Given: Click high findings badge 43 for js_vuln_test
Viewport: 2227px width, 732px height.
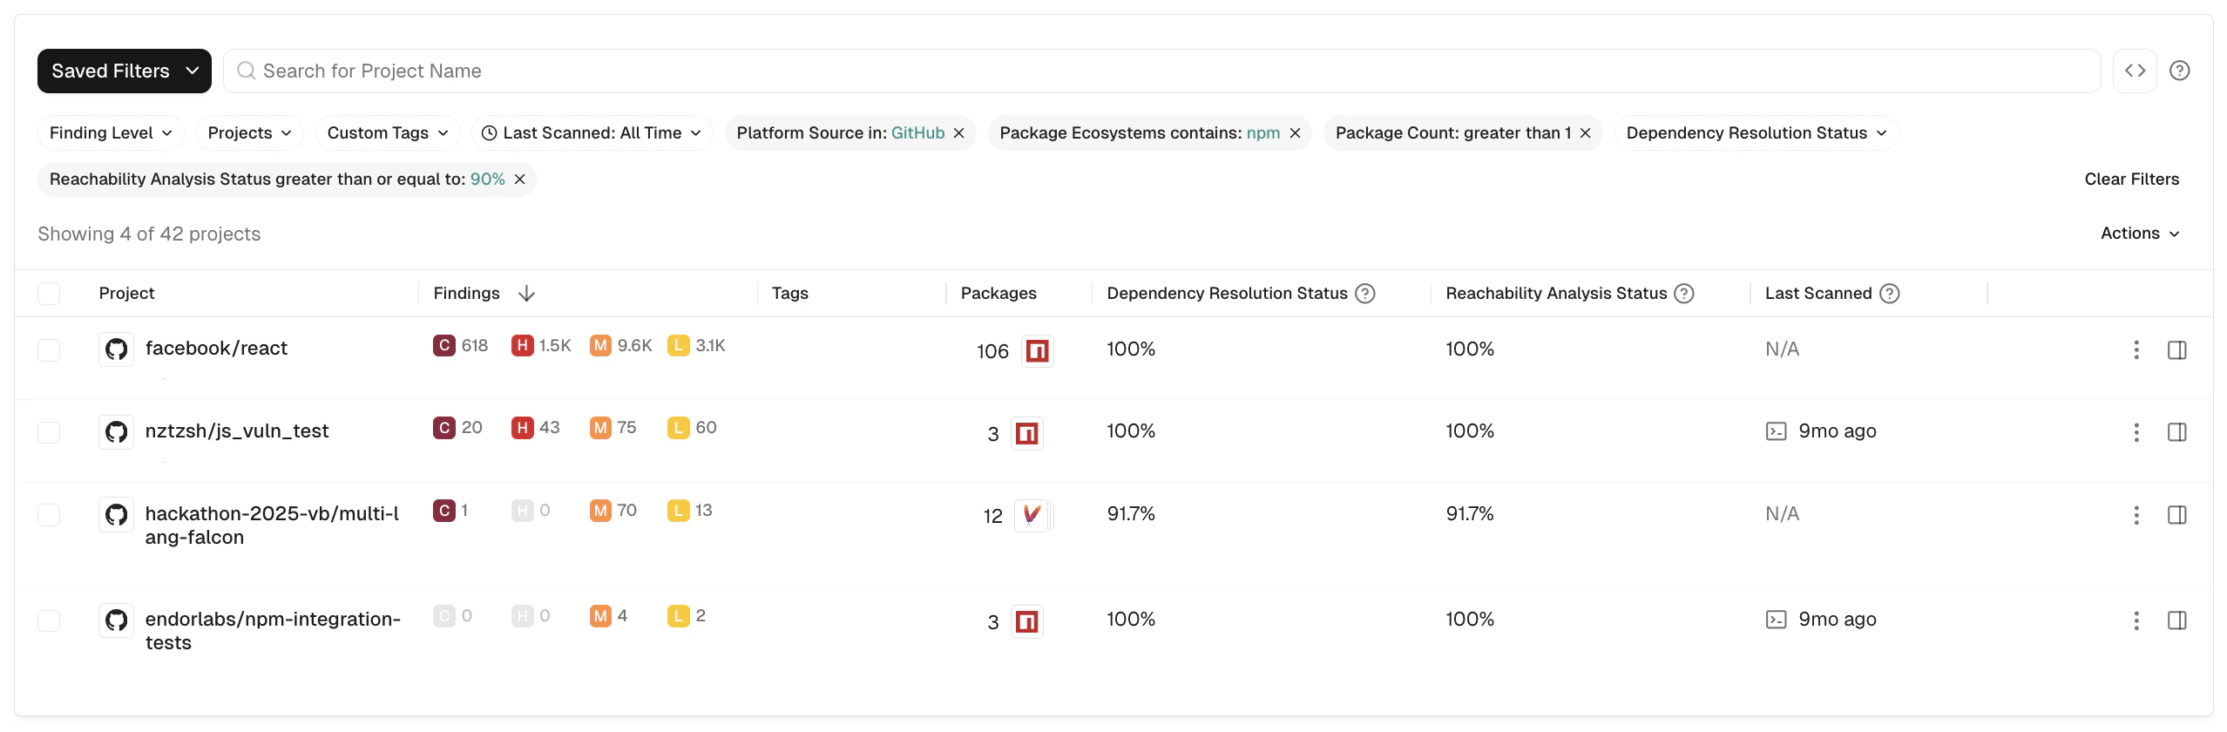Looking at the screenshot, I should [536, 427].
